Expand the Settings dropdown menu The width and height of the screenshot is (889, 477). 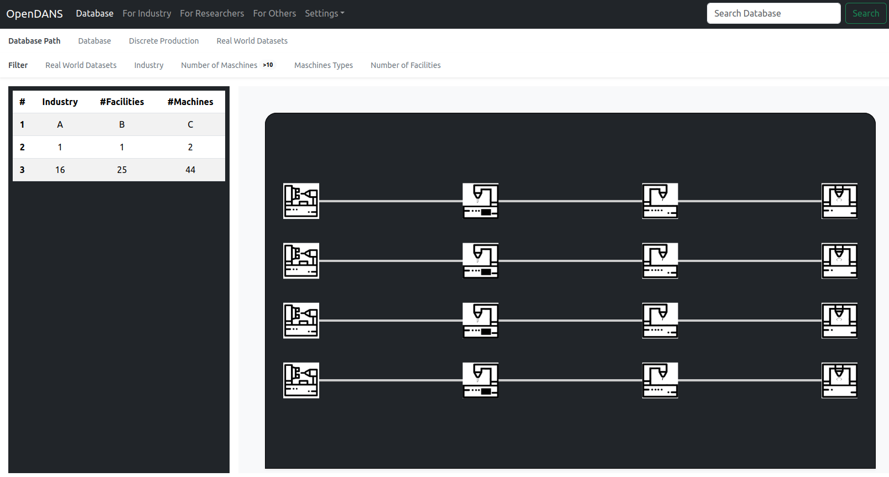tap(324, 13)
